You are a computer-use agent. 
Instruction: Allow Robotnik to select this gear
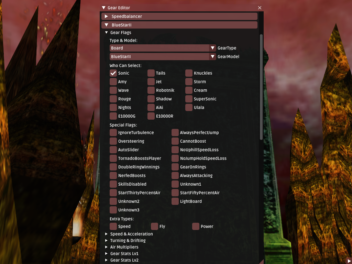[x=151, y=90]
